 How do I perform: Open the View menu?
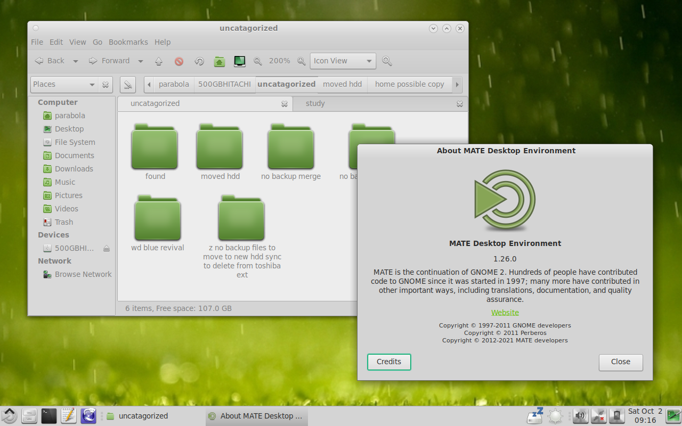[78, 42]
